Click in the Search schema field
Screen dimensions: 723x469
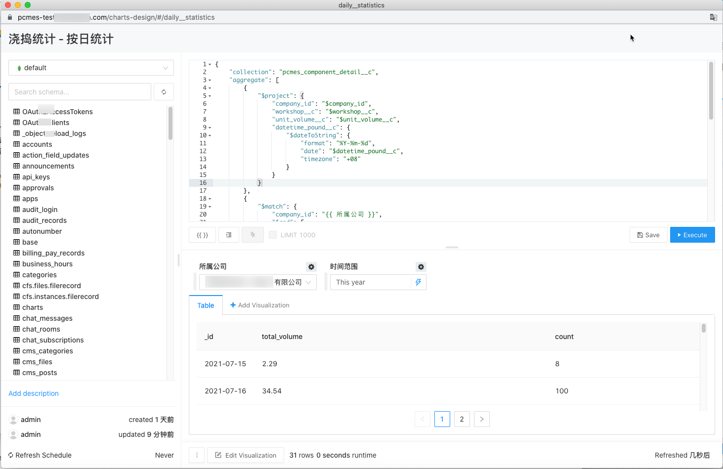pos(80,92)
